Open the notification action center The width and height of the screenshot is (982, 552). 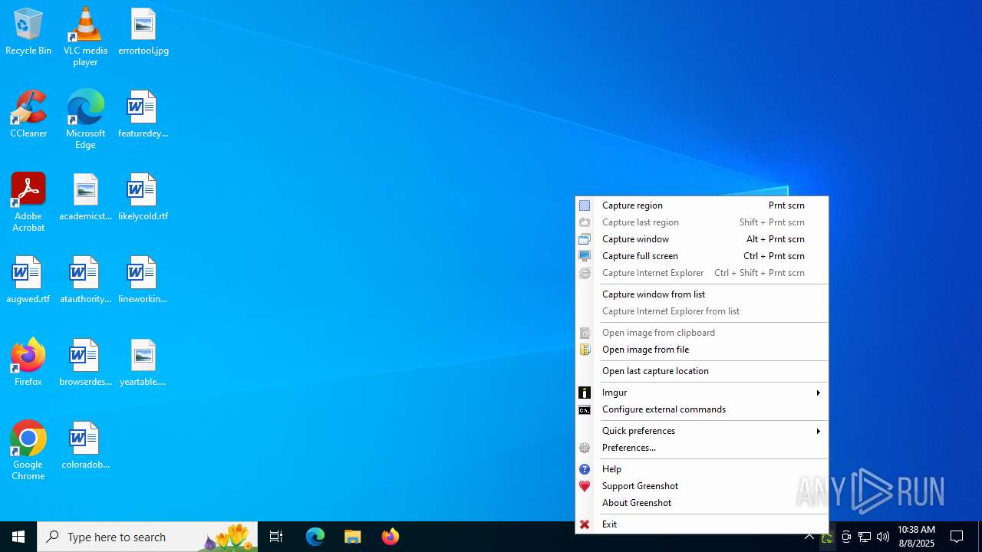957,537
